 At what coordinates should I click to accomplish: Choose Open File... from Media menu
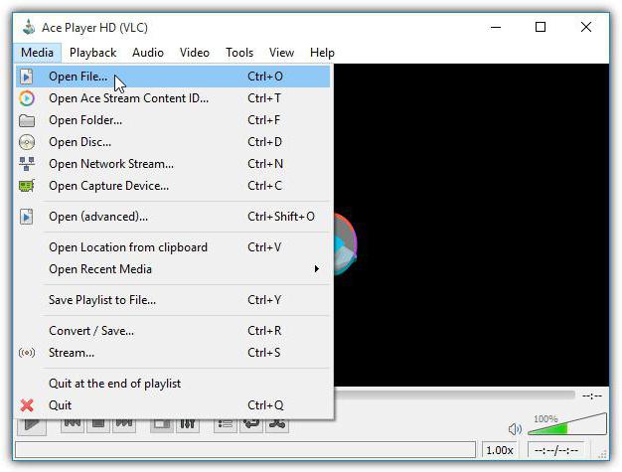click(173, 77)
